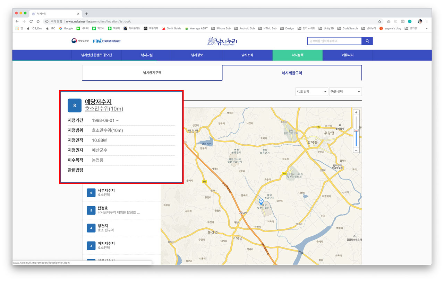This screenshot has width=444, height=281.
Task: Open the 구/군 선택 dropdown
Action: (x=345, y=91)
